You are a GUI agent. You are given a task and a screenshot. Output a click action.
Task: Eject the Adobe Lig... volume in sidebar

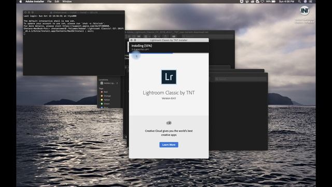(117, 83)
